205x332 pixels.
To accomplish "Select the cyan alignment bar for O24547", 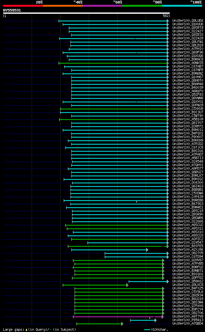I will click(x=127, y=243).
